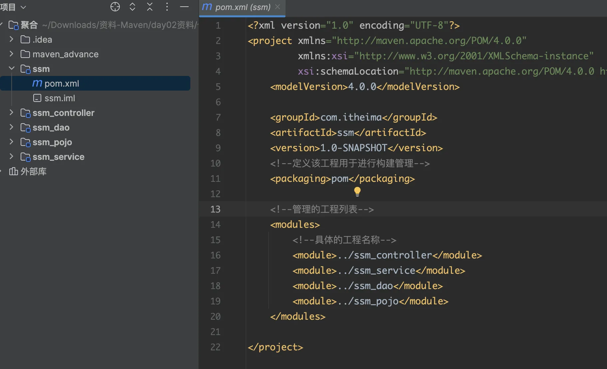Click the comment 管理的工程列表
607x369 pixels.
(x=322, y=209)
